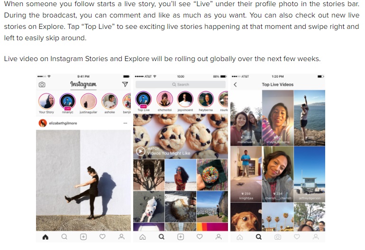Open Your Story profile circle
The width and height of the screenshot is (365, 250).
point(46,101)
